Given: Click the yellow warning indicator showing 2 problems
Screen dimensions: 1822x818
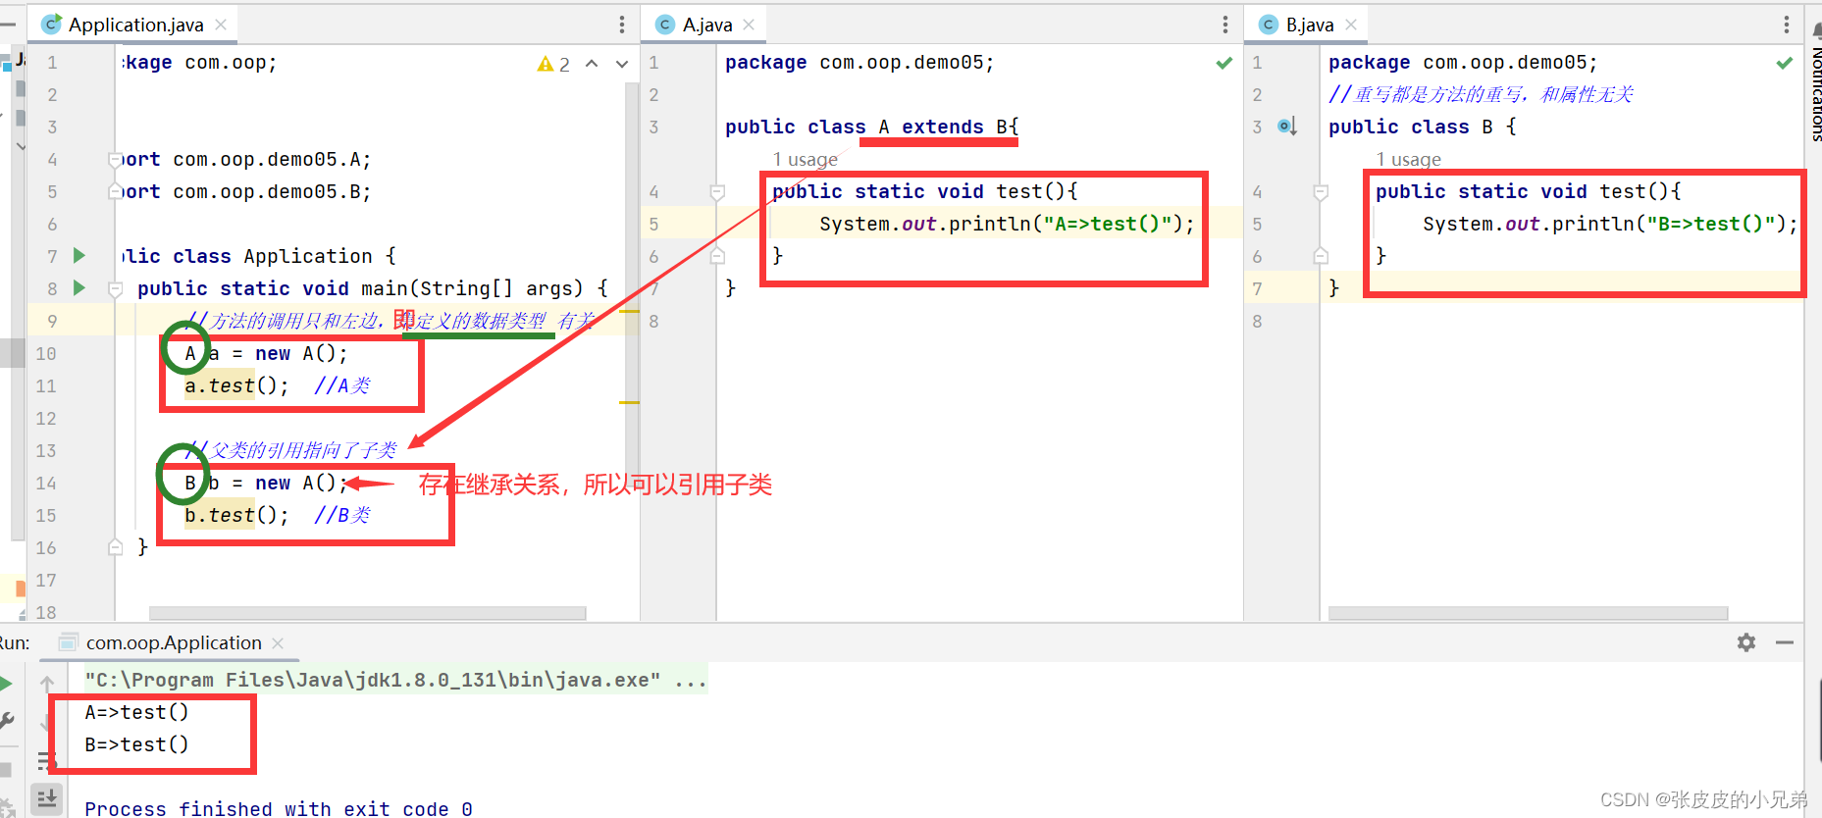Looking at the screenshot, I should point(554,64).
